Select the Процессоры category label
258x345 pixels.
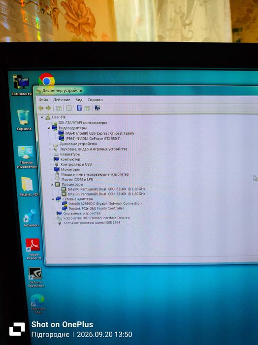click(x=72, y=185)
